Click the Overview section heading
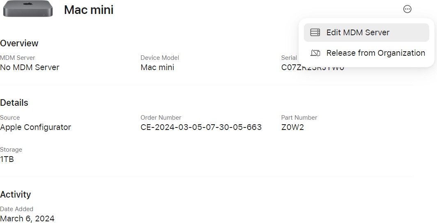This screenshot has height=223, width=437. pos(19,43)
